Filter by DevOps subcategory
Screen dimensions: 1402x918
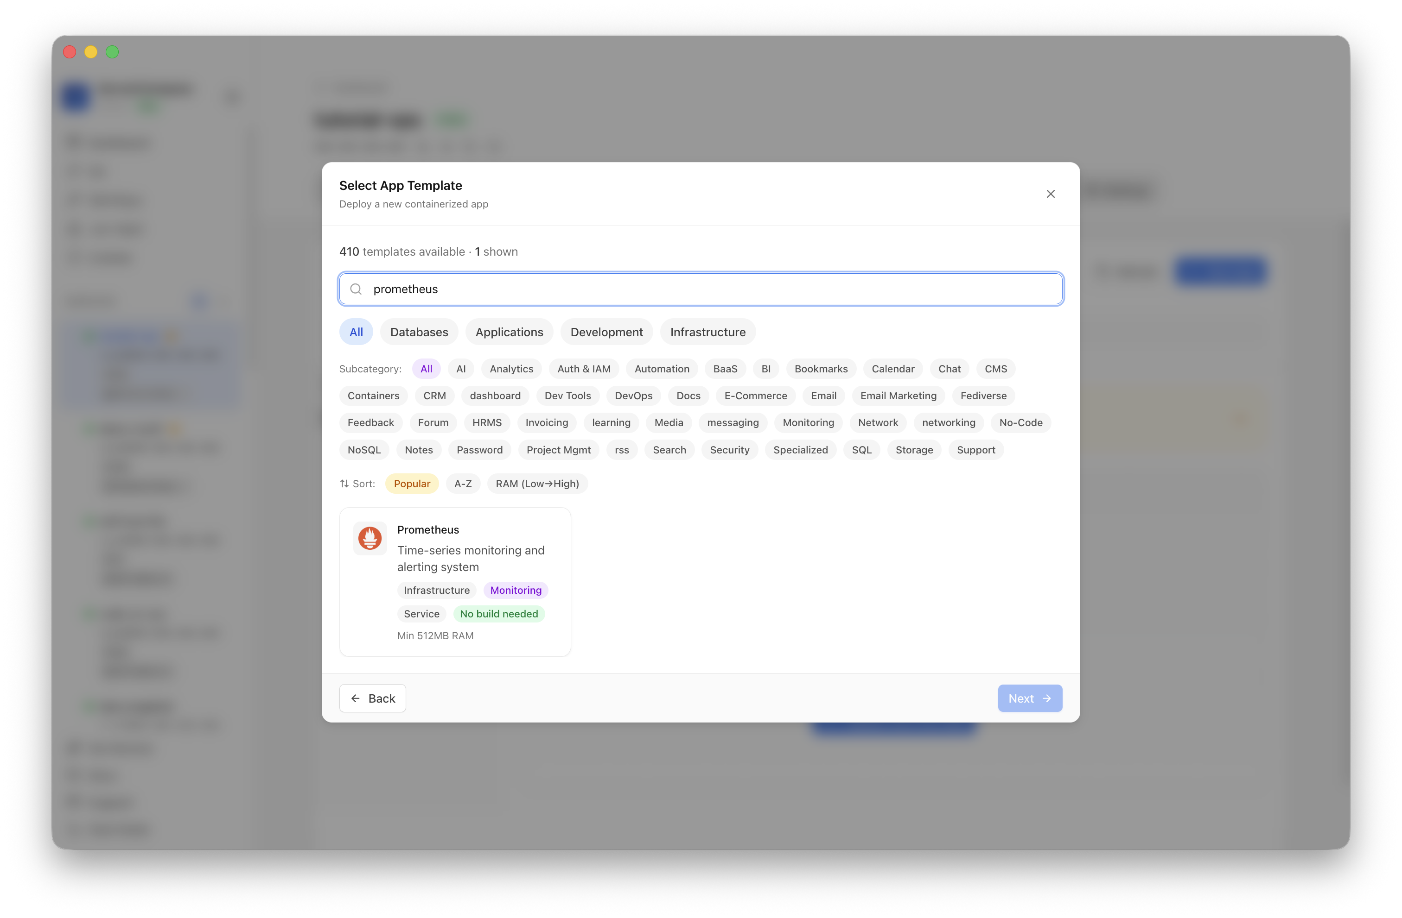pos(633,396)
